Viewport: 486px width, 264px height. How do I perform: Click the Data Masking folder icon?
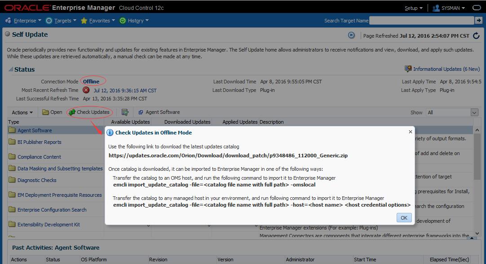tap(12, 168)
